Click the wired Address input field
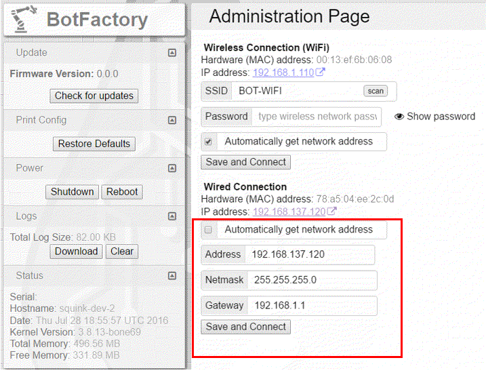 [310, 254]
